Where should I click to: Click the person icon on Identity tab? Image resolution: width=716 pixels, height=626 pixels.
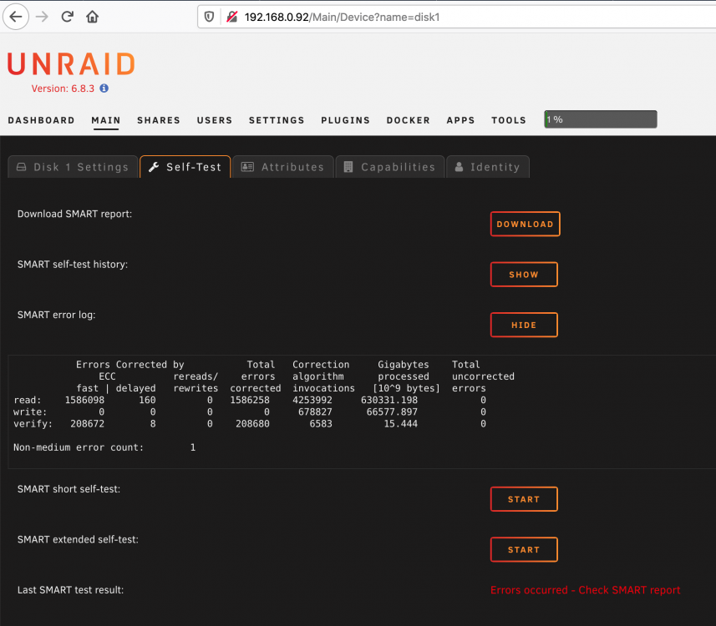pos(460,167)
